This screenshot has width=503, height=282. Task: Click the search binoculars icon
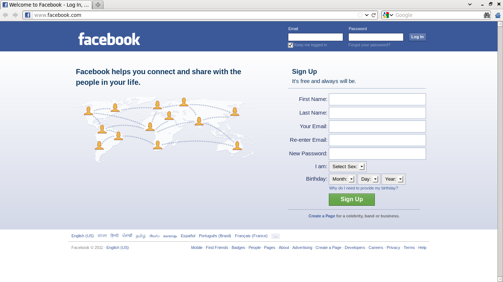click(487, 15)
